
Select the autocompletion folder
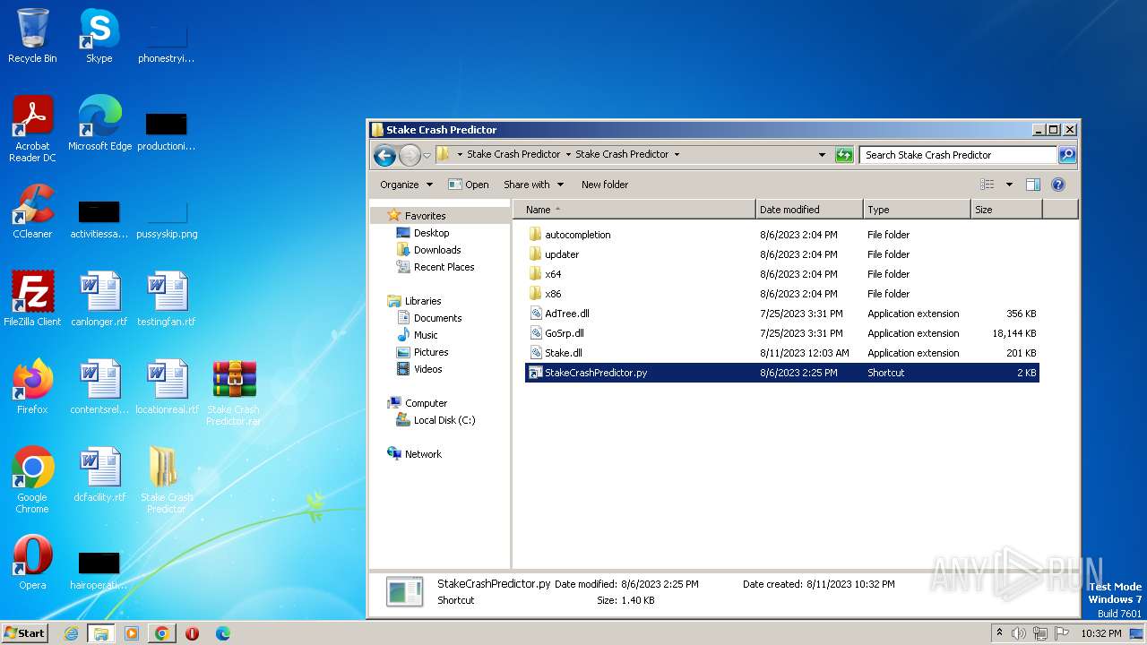[x=782, y=235]
